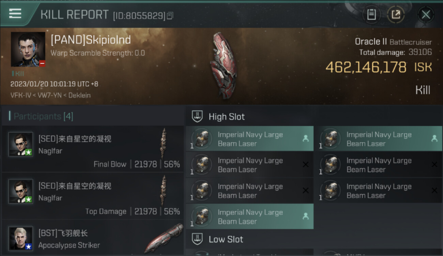Click the Apocalypse Striker ship image
This screenshot has height=256, width=443.
[x=164, y=238]
